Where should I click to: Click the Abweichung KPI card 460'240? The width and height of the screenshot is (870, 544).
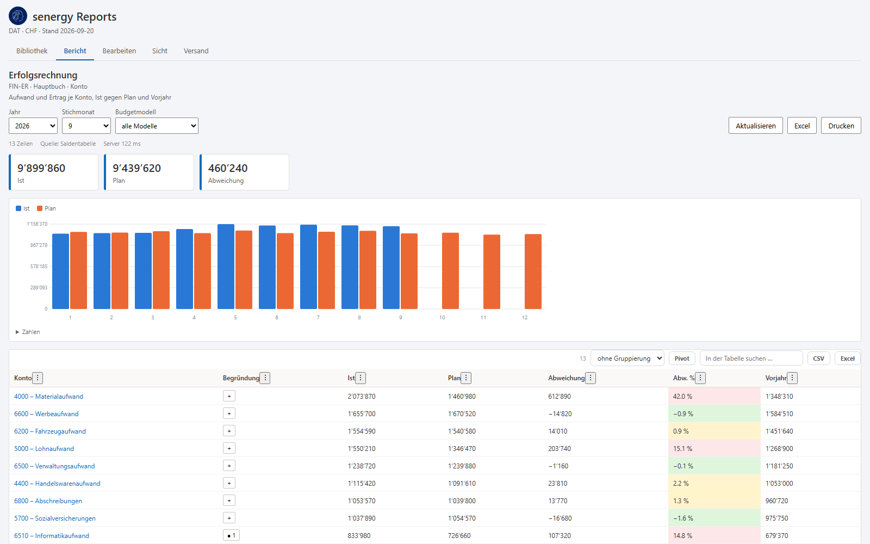click(245, 172)
